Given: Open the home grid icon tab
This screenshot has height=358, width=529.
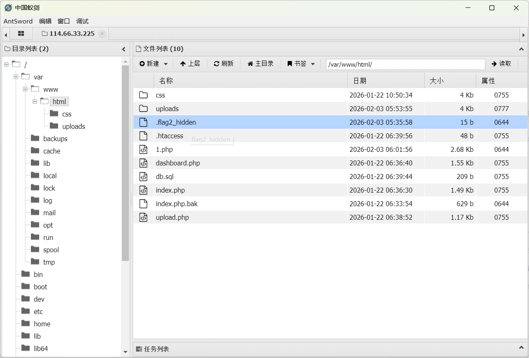Looking at the screenshot, I should click(21, 34).
